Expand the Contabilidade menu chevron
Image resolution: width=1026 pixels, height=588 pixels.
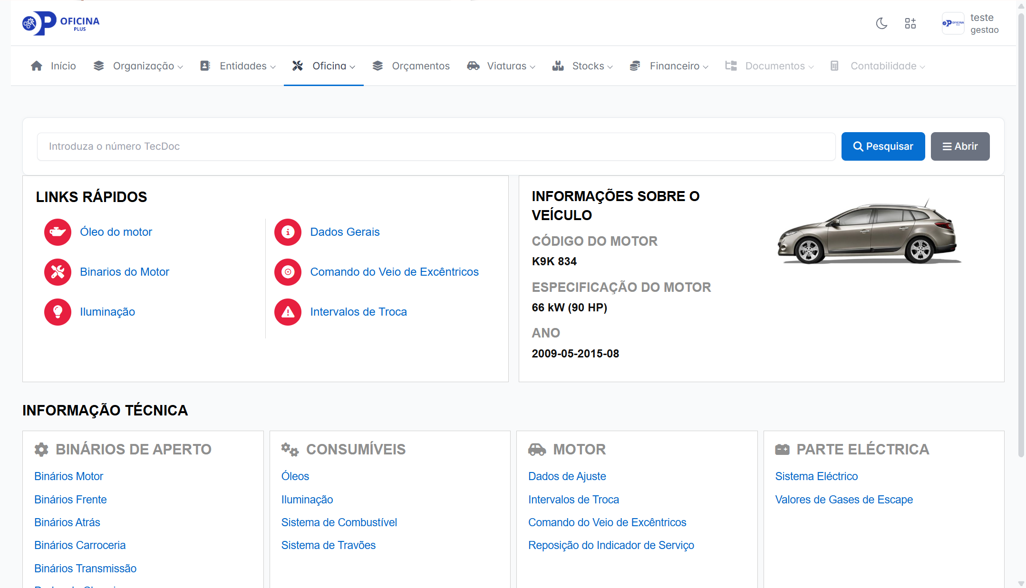pyautogui.click(x=922, y=67)
